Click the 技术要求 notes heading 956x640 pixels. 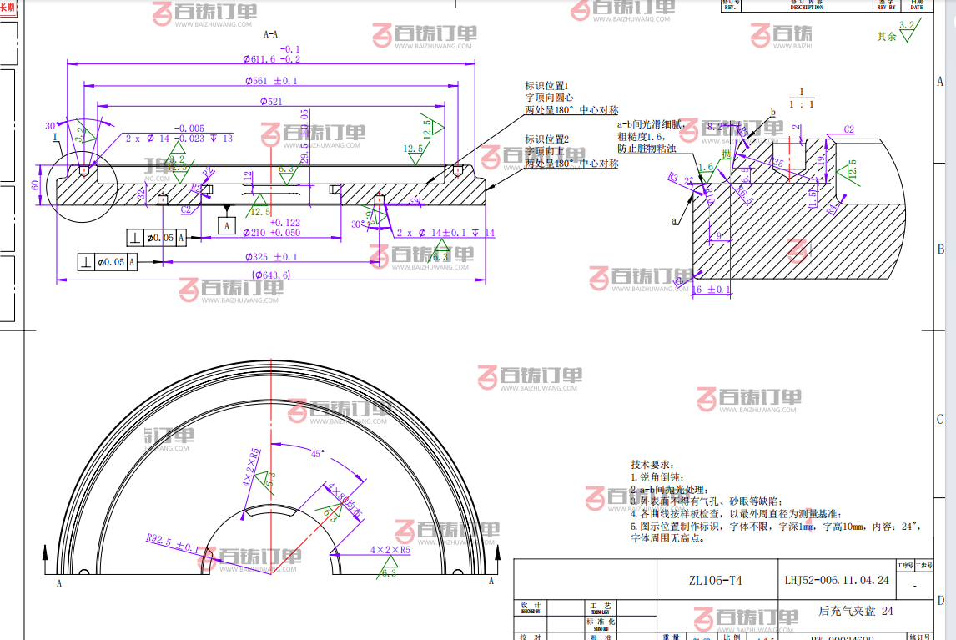pyautogui.click(x=651, y=463)
